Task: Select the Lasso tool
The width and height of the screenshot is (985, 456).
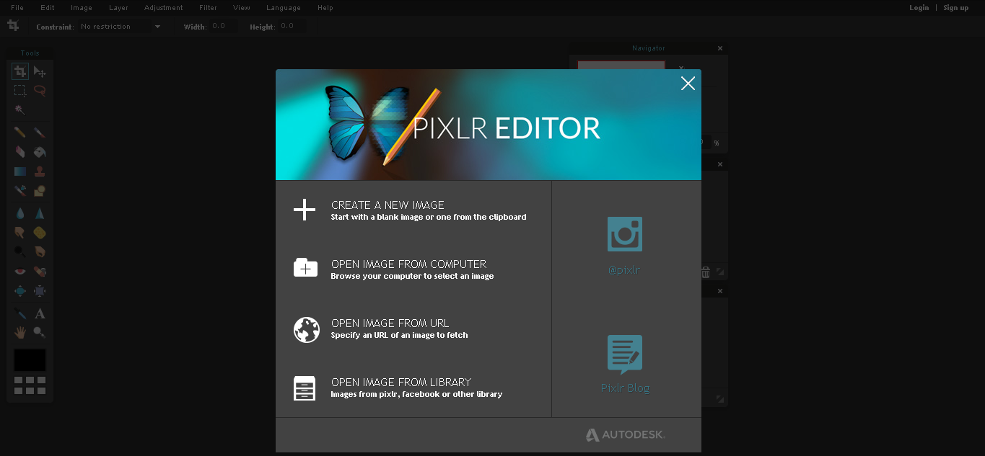Action: coord(40,91)
